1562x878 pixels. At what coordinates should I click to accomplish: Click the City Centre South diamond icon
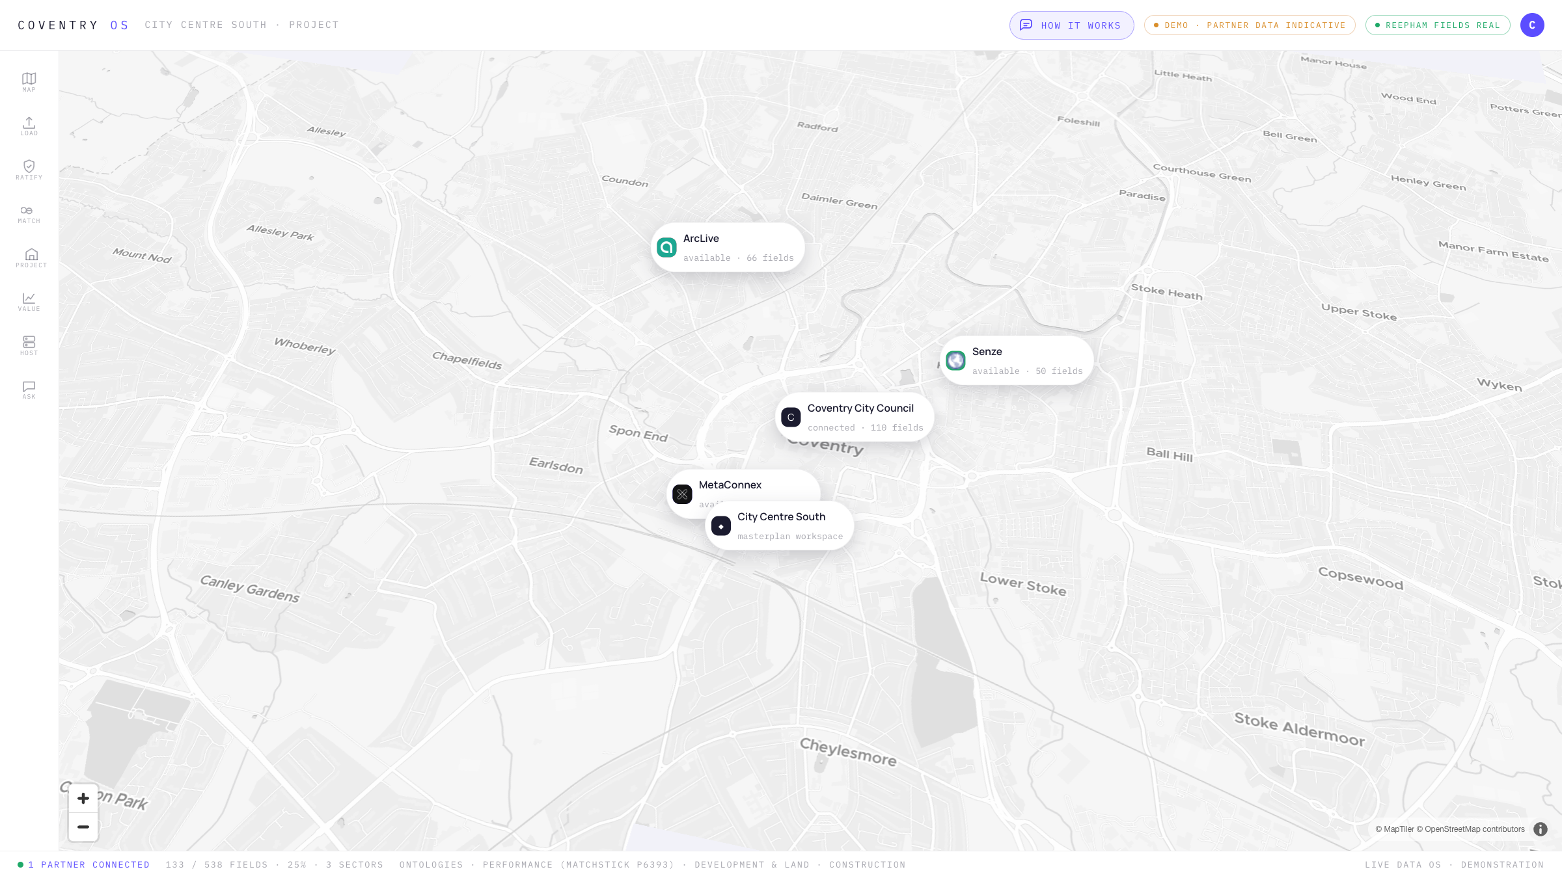[720, 526]
